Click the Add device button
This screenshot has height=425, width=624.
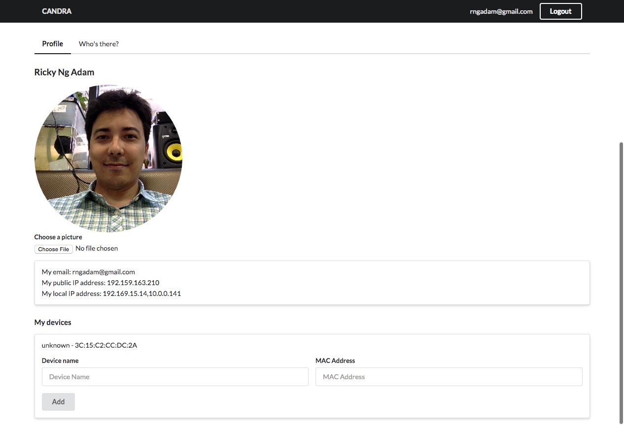tap(58, 402)
